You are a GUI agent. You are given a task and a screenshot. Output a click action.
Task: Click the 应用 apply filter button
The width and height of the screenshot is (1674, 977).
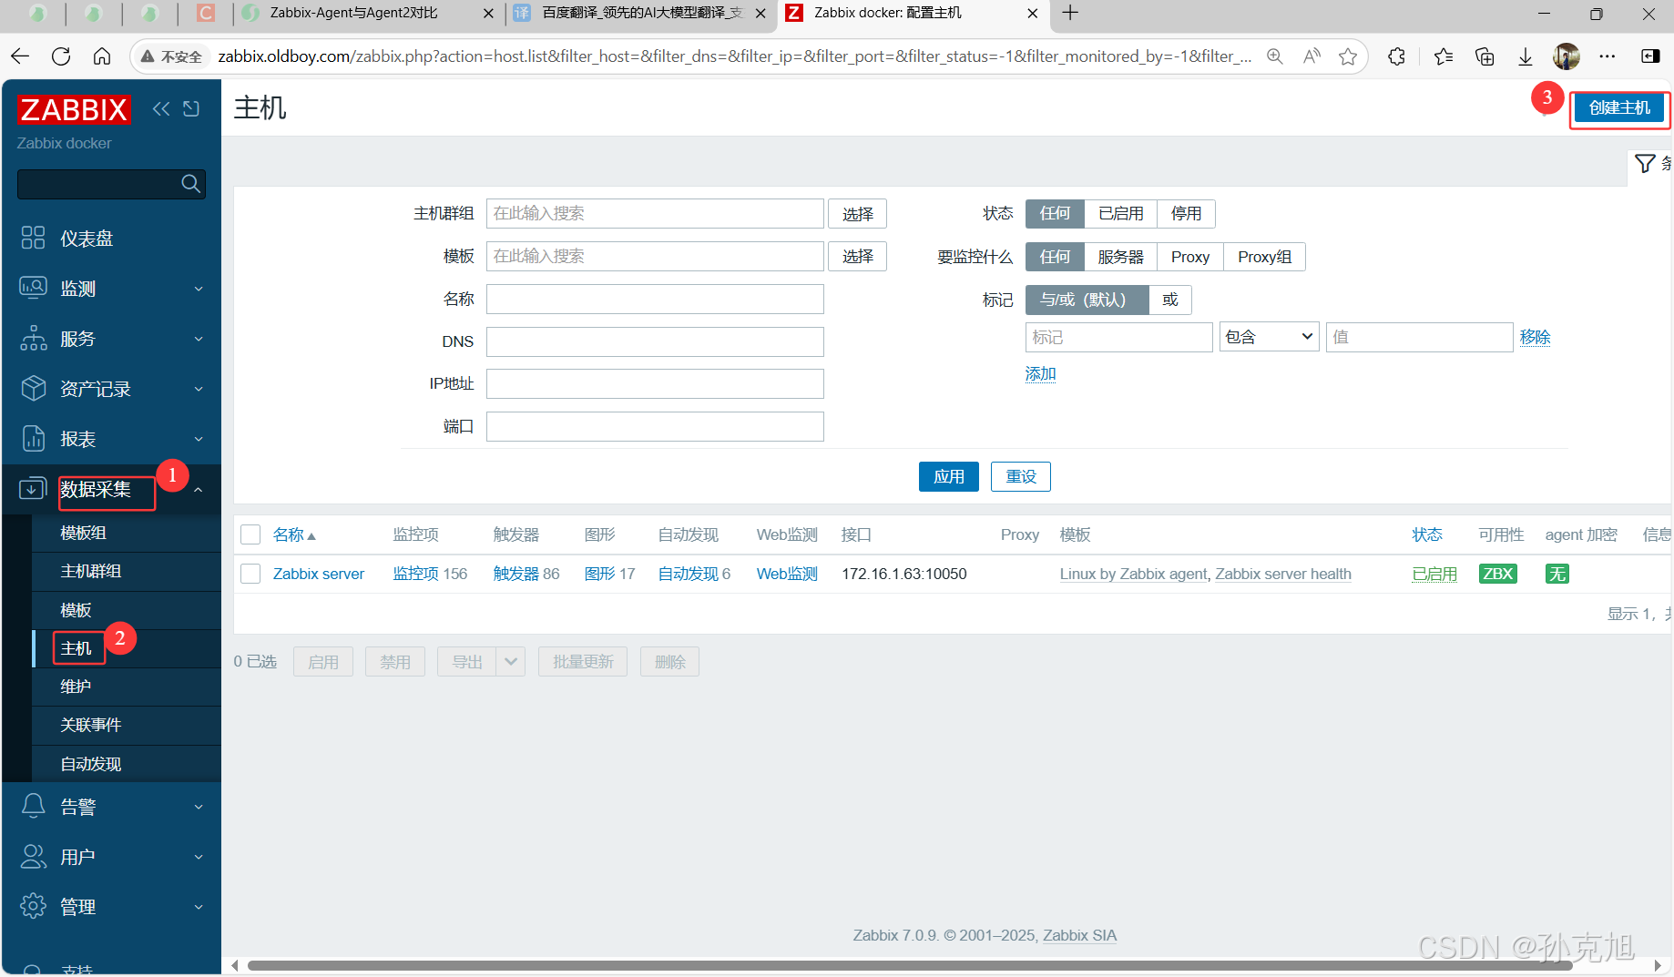948,476
